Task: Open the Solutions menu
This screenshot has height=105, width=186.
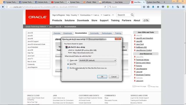Action: pyautogui.click(x=69, y=20)
